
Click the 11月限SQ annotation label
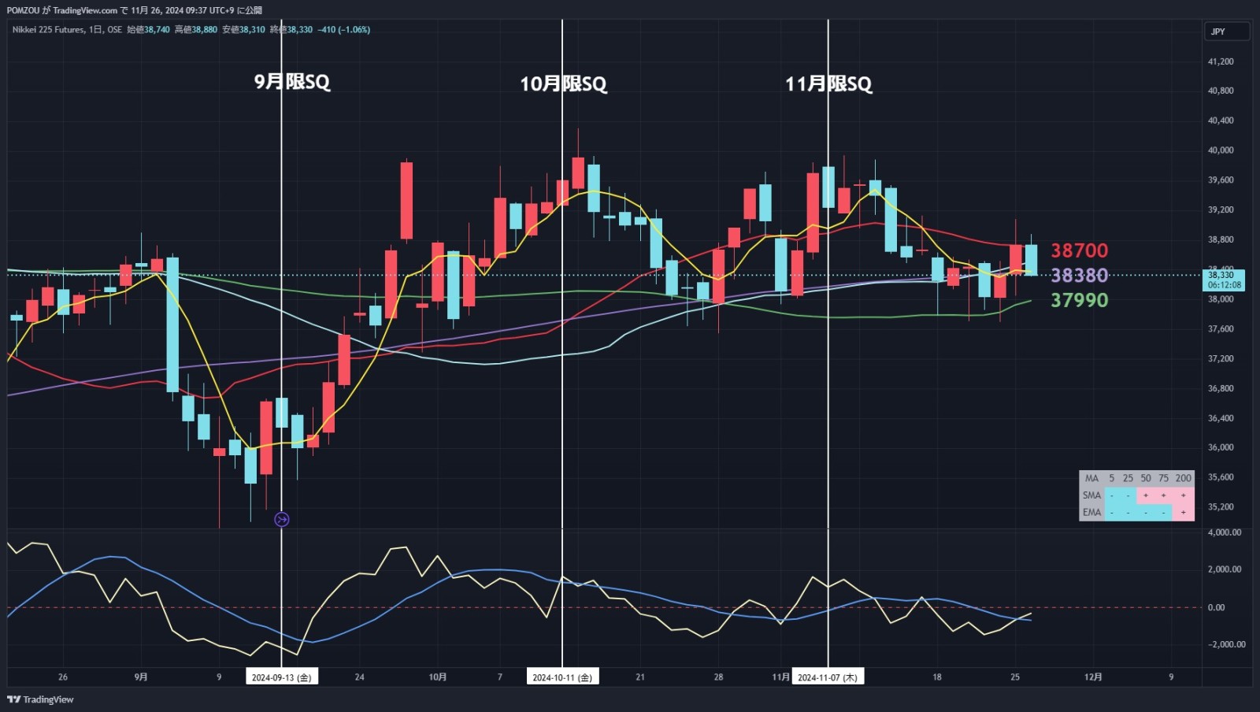[828, 83]
